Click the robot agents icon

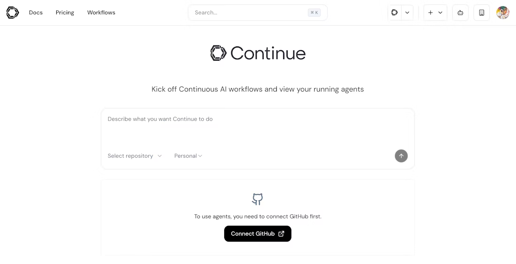pos(460,13)
